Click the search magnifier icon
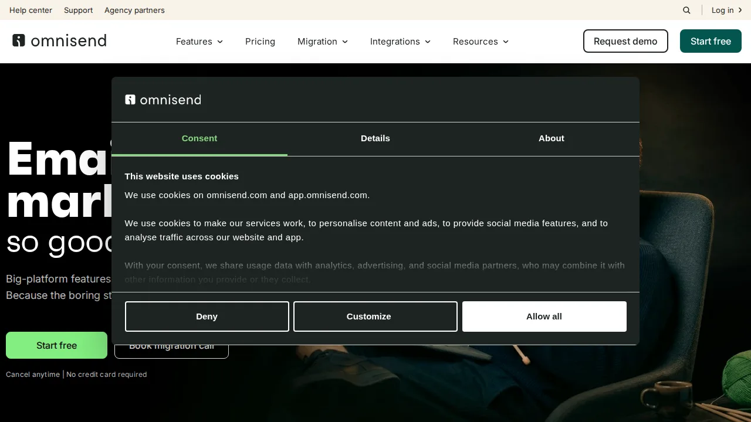The width and height of the screenshot is (751, 422). click(686, 10)
